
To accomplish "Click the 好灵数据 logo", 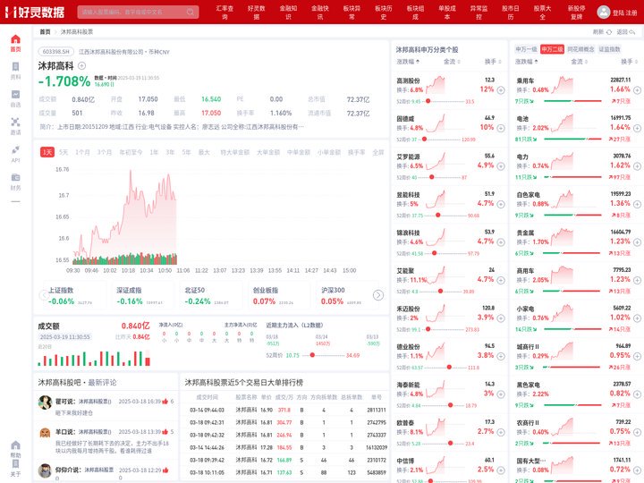I will pos(35,12).
